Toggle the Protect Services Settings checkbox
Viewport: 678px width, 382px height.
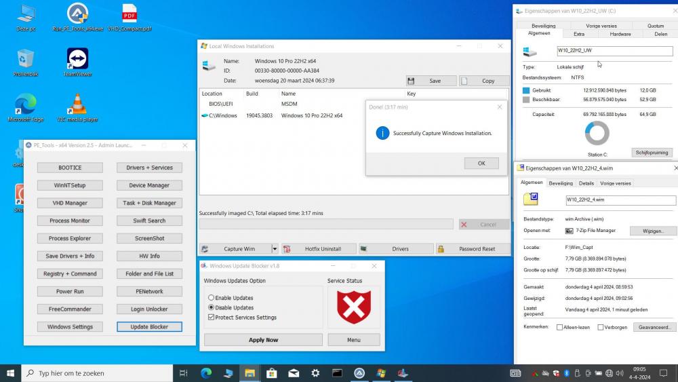212,318
